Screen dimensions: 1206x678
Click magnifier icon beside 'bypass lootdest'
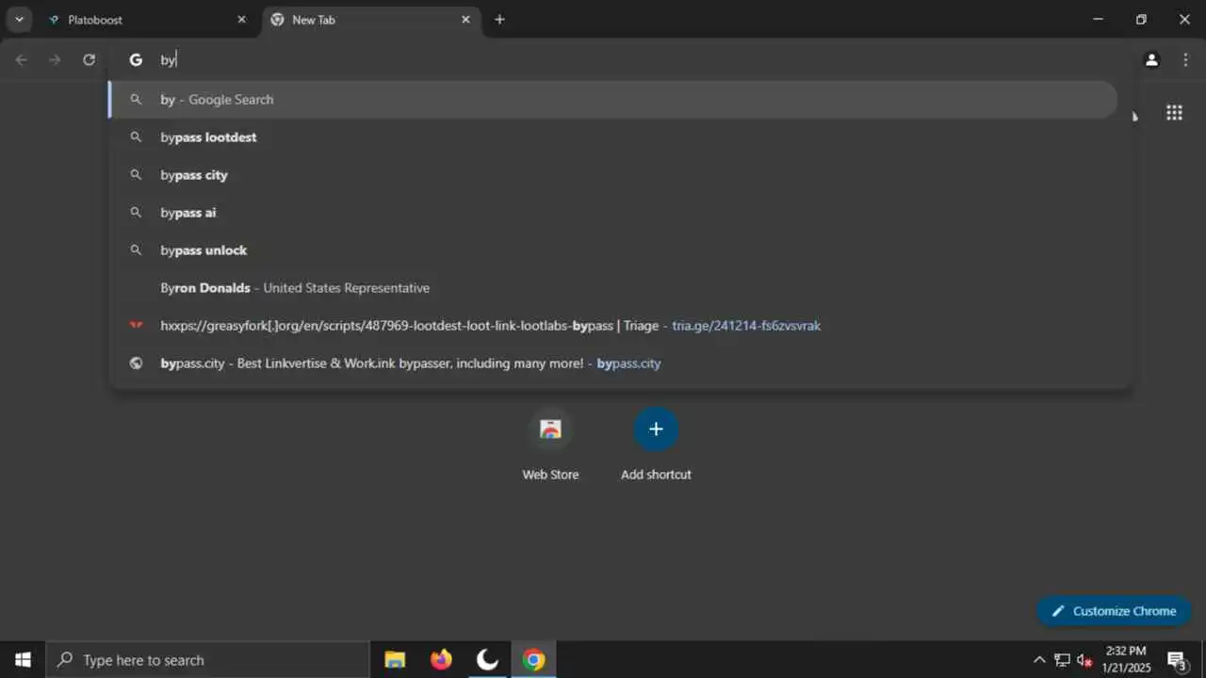point(137,137)
